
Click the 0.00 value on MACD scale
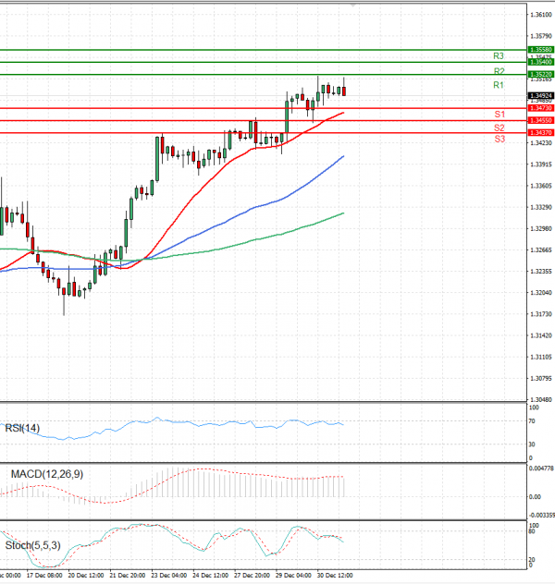click(535, 497)
